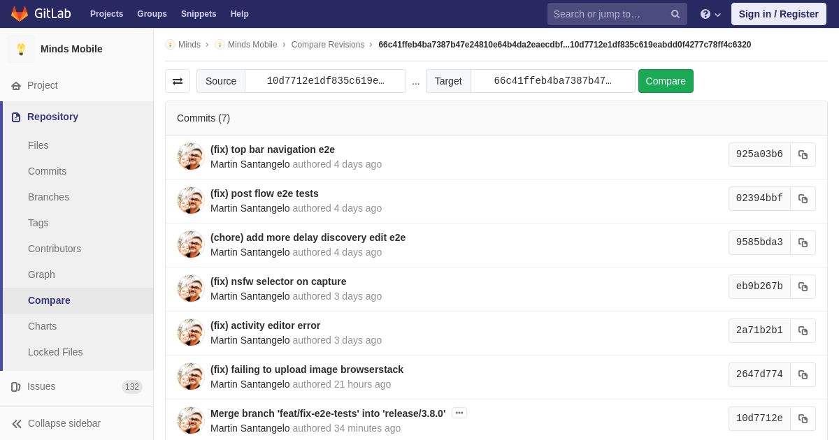The width and height of the screenshot is (839, 440).
Task: Collapse the sidebar
Action: tap(57, 423)
